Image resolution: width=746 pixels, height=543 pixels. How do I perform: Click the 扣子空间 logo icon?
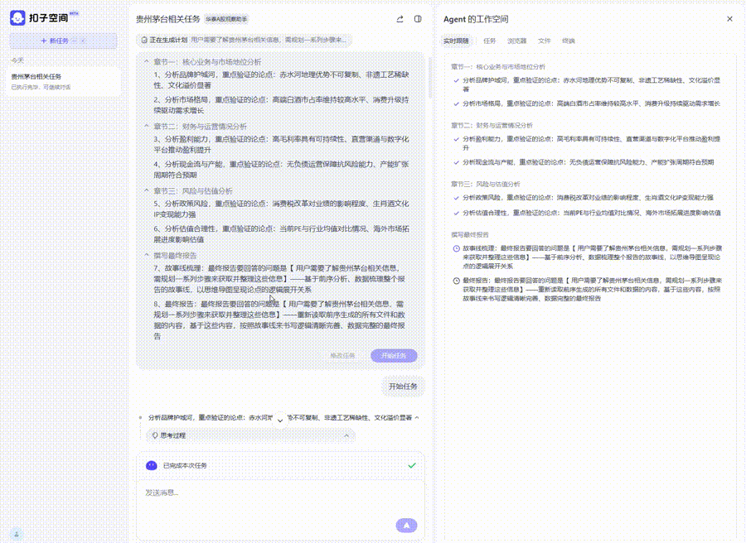[x=17, y=18]
